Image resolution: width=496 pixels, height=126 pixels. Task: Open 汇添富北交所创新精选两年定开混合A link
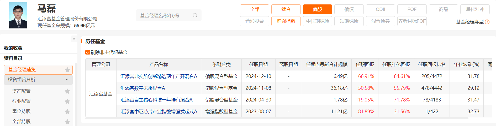[159, 76]
